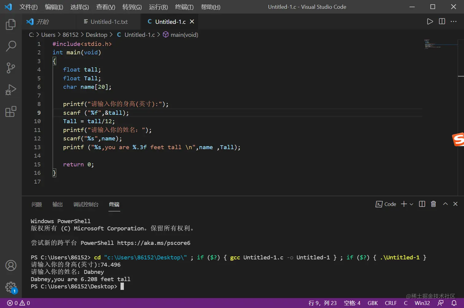The image size is (464, 308).
Task: Kill the terminal with trash icon
Action: [433, 204]
